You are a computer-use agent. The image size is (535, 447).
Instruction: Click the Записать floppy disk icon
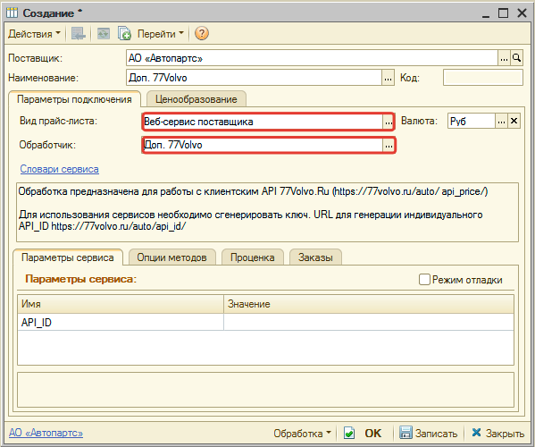405,433
